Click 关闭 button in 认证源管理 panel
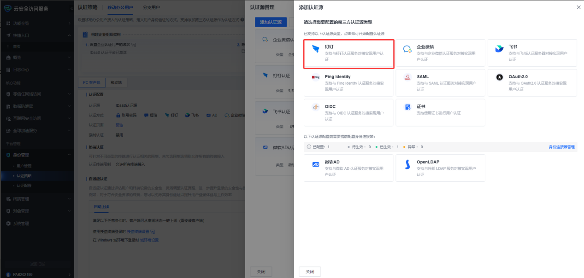Image resolution: width=584 pixels, height=278 pixels. point(261,272)
